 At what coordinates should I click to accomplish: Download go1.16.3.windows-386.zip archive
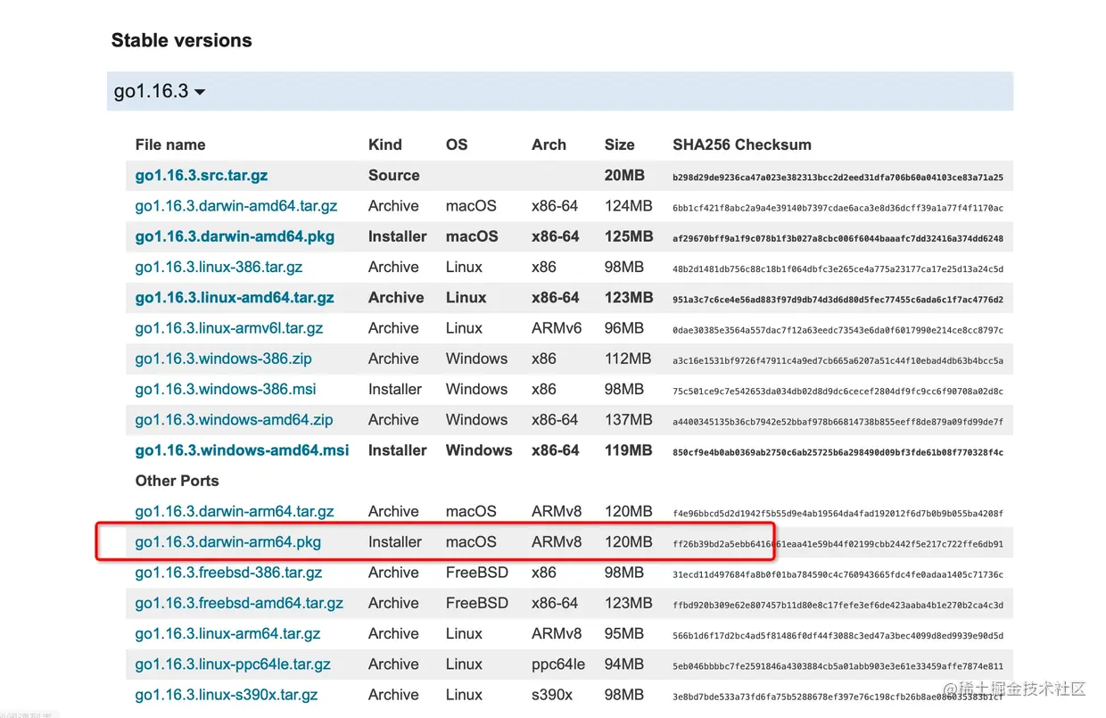[224, 359]
